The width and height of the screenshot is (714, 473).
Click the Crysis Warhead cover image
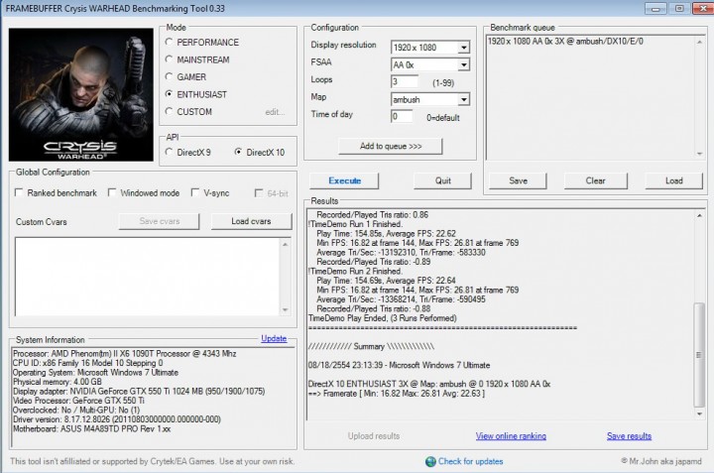point(81,94)
